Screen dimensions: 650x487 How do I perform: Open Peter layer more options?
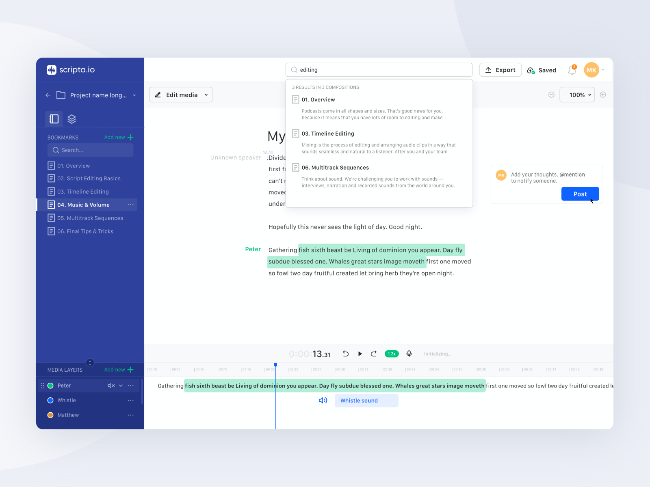click(x=131, y=386)
